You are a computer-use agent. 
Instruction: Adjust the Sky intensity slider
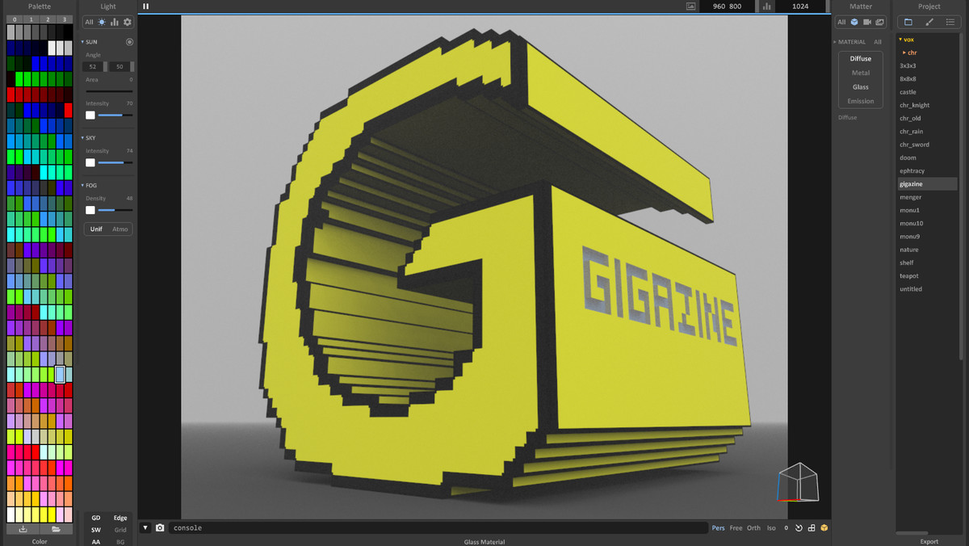(x=111, y=162)
